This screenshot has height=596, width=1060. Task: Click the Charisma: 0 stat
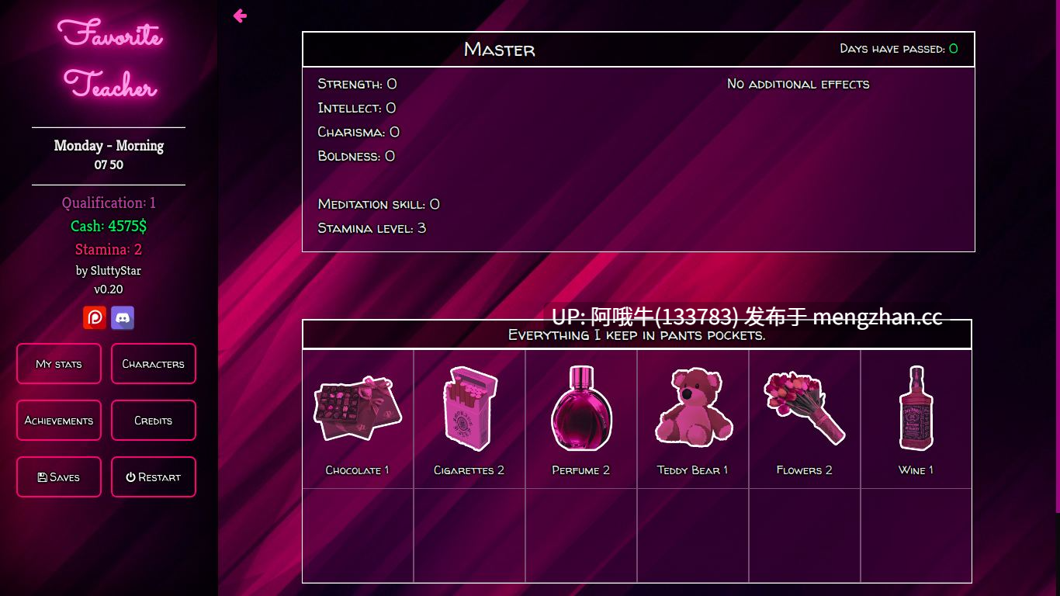click(x=359, y=132)
